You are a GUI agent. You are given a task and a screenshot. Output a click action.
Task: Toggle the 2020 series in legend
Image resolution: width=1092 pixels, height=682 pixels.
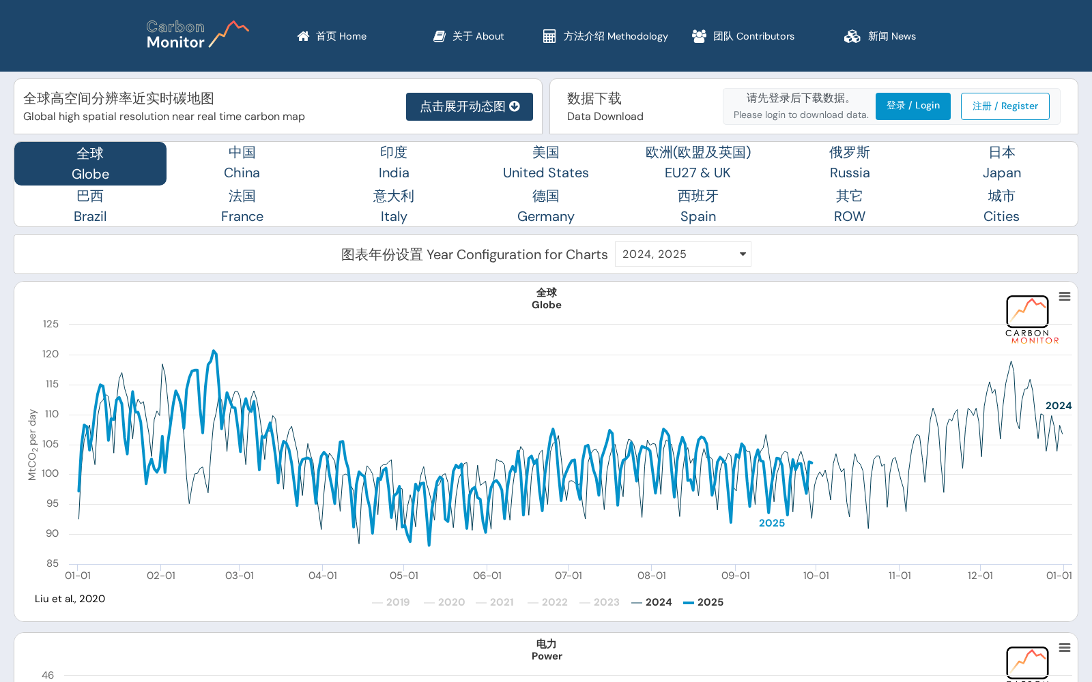click(444, 602)
